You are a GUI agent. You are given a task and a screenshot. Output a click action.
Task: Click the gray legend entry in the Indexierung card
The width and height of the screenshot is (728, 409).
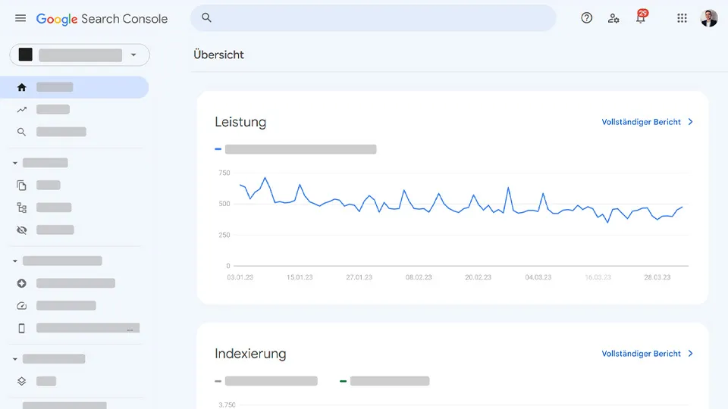pyautogui.click(x=266, y=381)
